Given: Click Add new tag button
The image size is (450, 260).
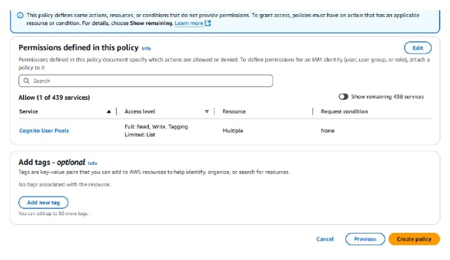Looking at the screenshot, I should coord(44,202).
